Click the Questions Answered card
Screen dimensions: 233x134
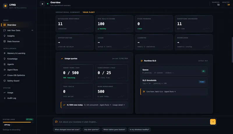coord(194,24)
